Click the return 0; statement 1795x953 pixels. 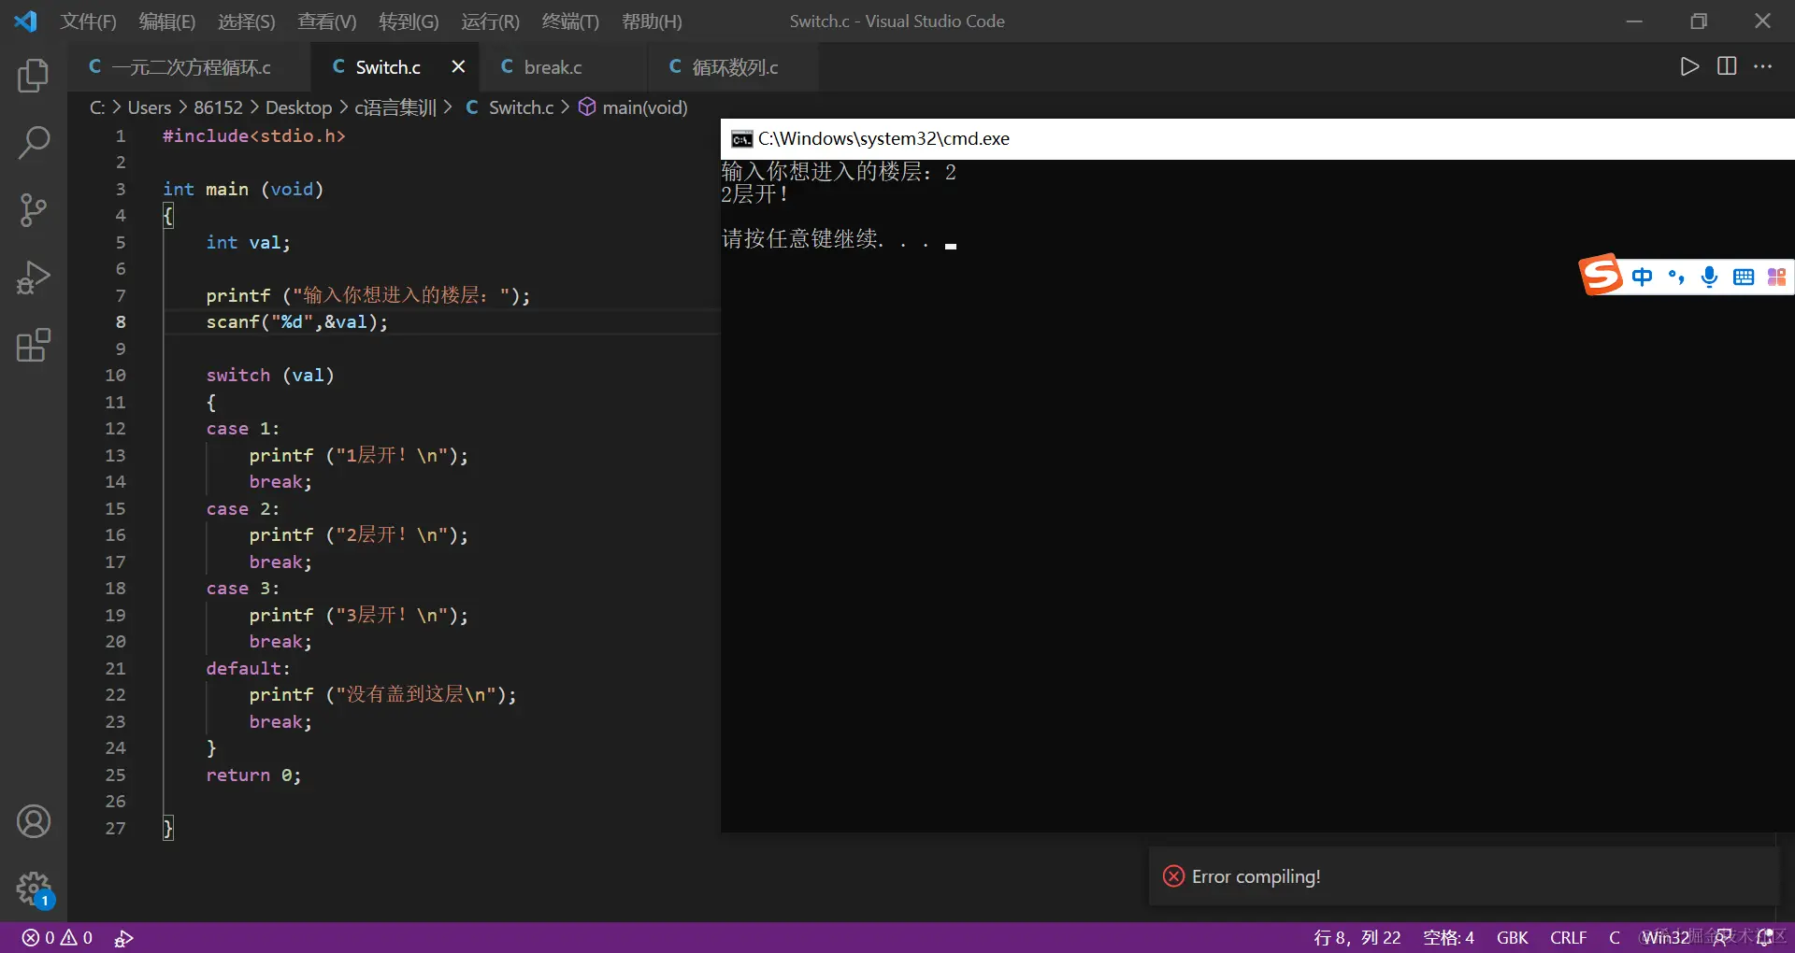tap(253, 775)
